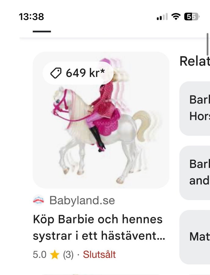Tap the red Slutsålt status label
Screen dimensions: 210x275
(99, 255)
